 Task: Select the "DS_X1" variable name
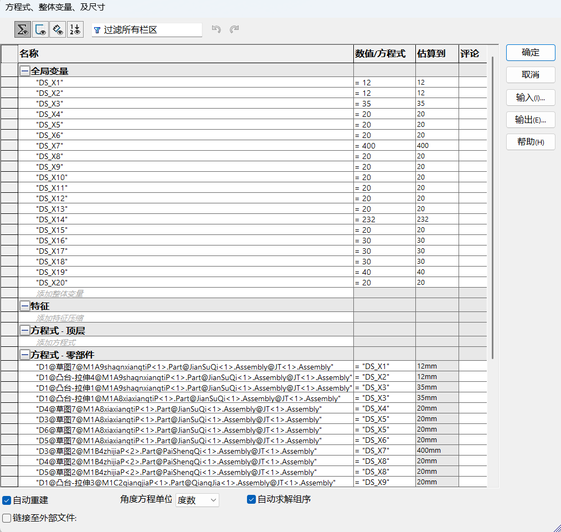pos(49,83)
